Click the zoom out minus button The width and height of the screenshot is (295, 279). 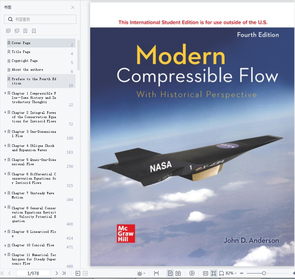tap(242, 273)
